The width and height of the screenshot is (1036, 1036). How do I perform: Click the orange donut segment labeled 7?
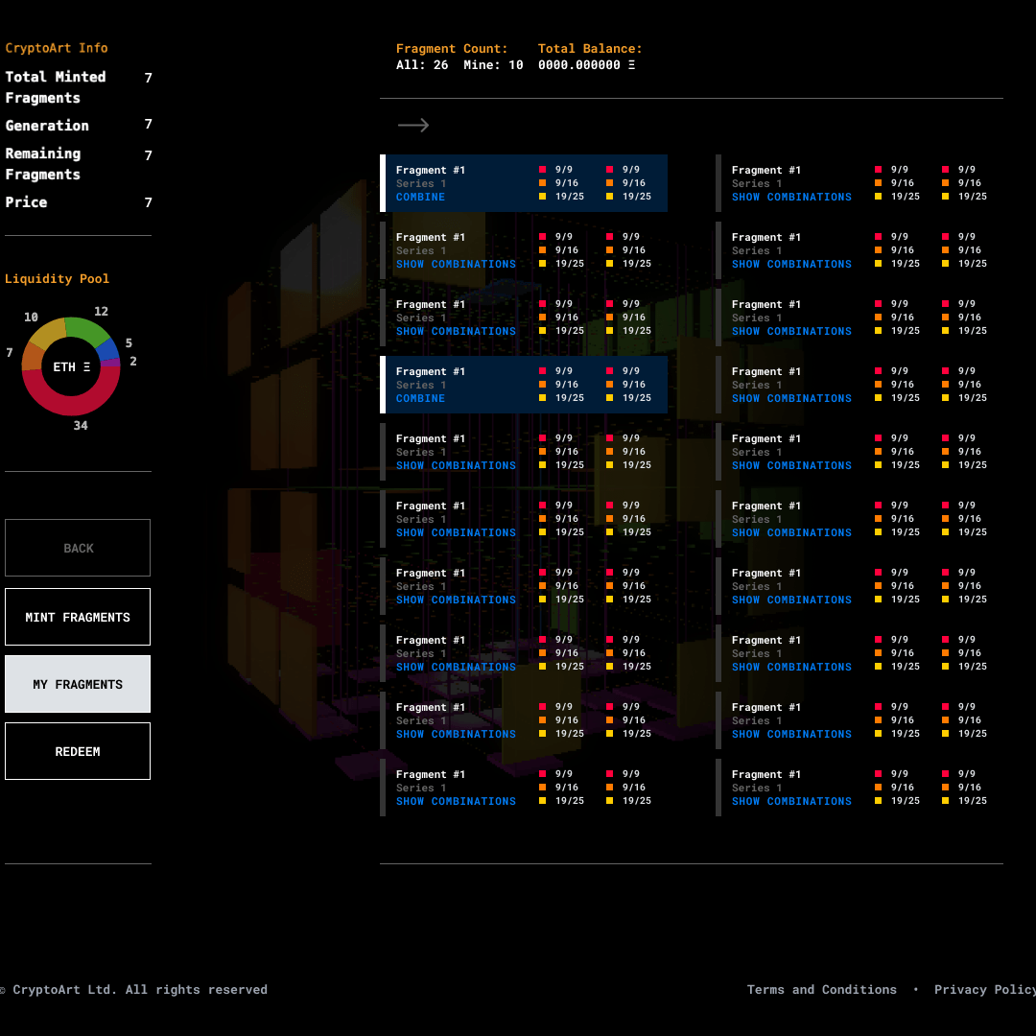pos(32,357)
